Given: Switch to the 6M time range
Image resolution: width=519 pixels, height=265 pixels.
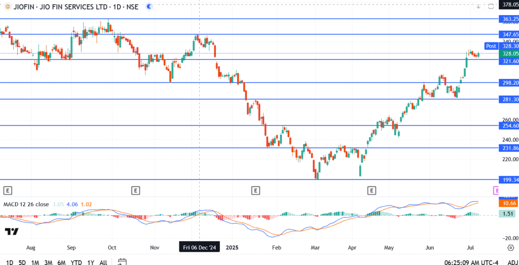Looking at the screenshot, I should click(61, 262).
